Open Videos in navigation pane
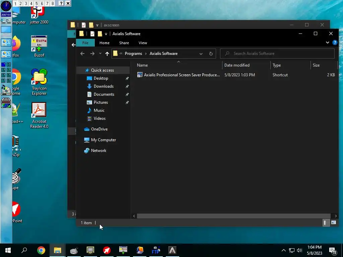This screenshot has height=257, width=343. click(103, 118)
